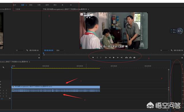Click the Mark In button
Viewport: 184px width, 112px height.
pyautogui.click(x=97, y=57)
